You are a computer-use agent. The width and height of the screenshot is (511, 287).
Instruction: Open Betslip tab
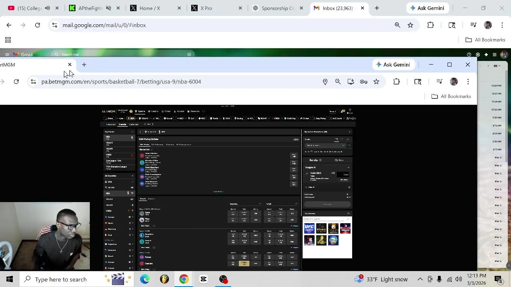point(315,160)
